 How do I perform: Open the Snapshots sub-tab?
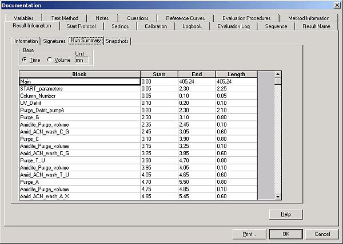(117, 41)
